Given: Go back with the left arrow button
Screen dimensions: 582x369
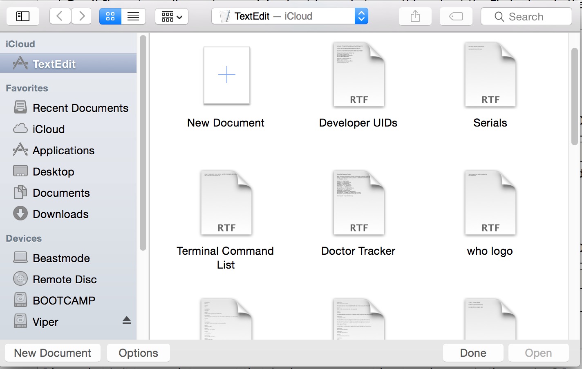Looking at the screenshot, I should [60, 16].
